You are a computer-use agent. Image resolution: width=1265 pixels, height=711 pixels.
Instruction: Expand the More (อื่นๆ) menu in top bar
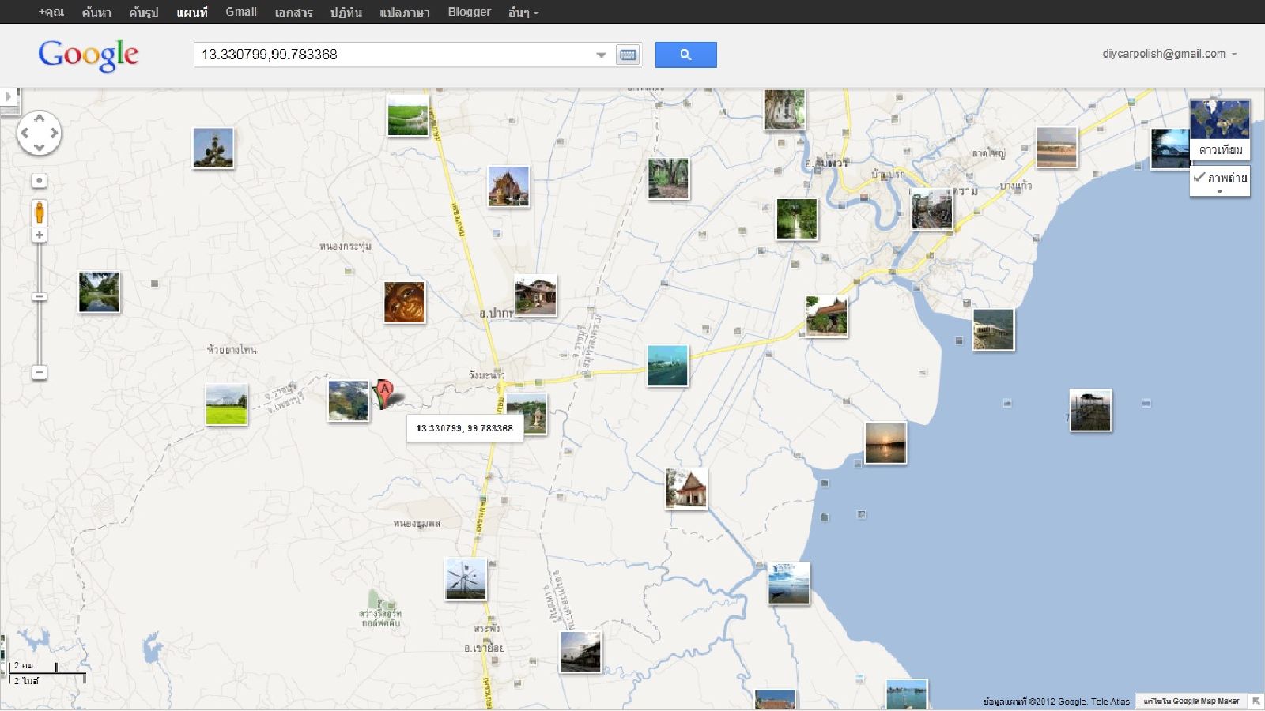coord(523,13)
